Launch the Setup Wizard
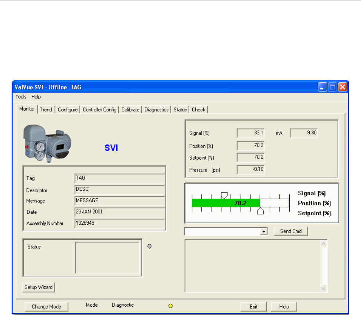Image resolution: width=361 pixels, height=315 pixels. point(38,287)
